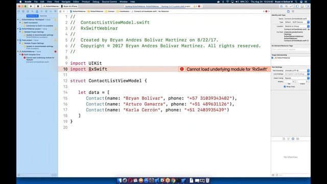Select 'Conversion to Swift 4 is available' issue
Image resolution: width=327 pixels, height=184 pixels.
tap(38, 26)
